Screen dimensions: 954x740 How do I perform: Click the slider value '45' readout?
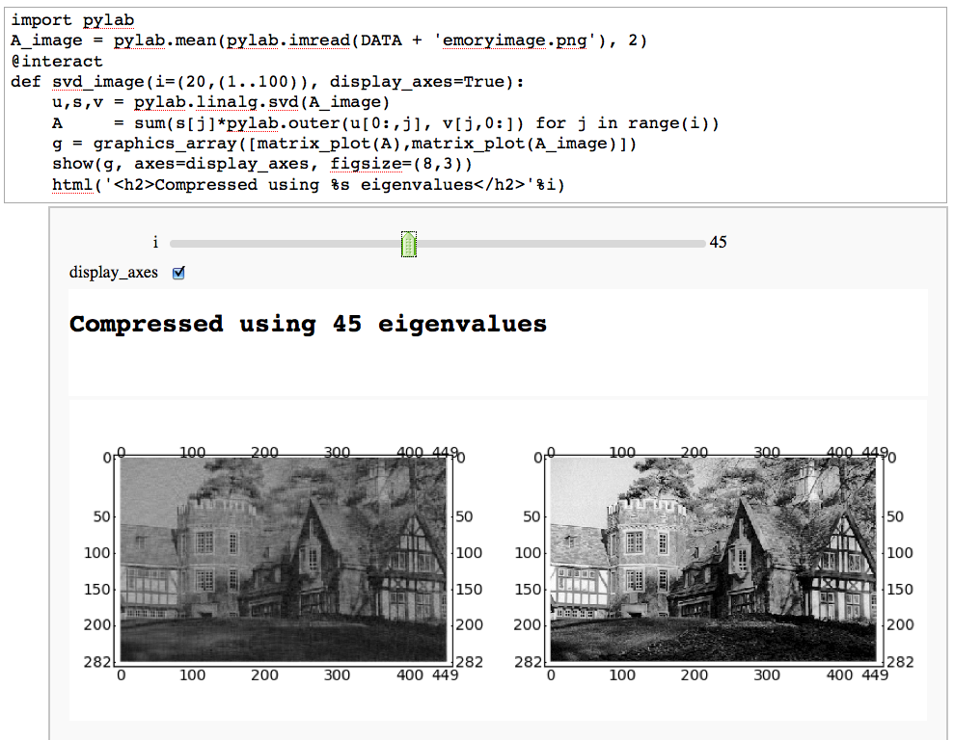coord(718,243)
